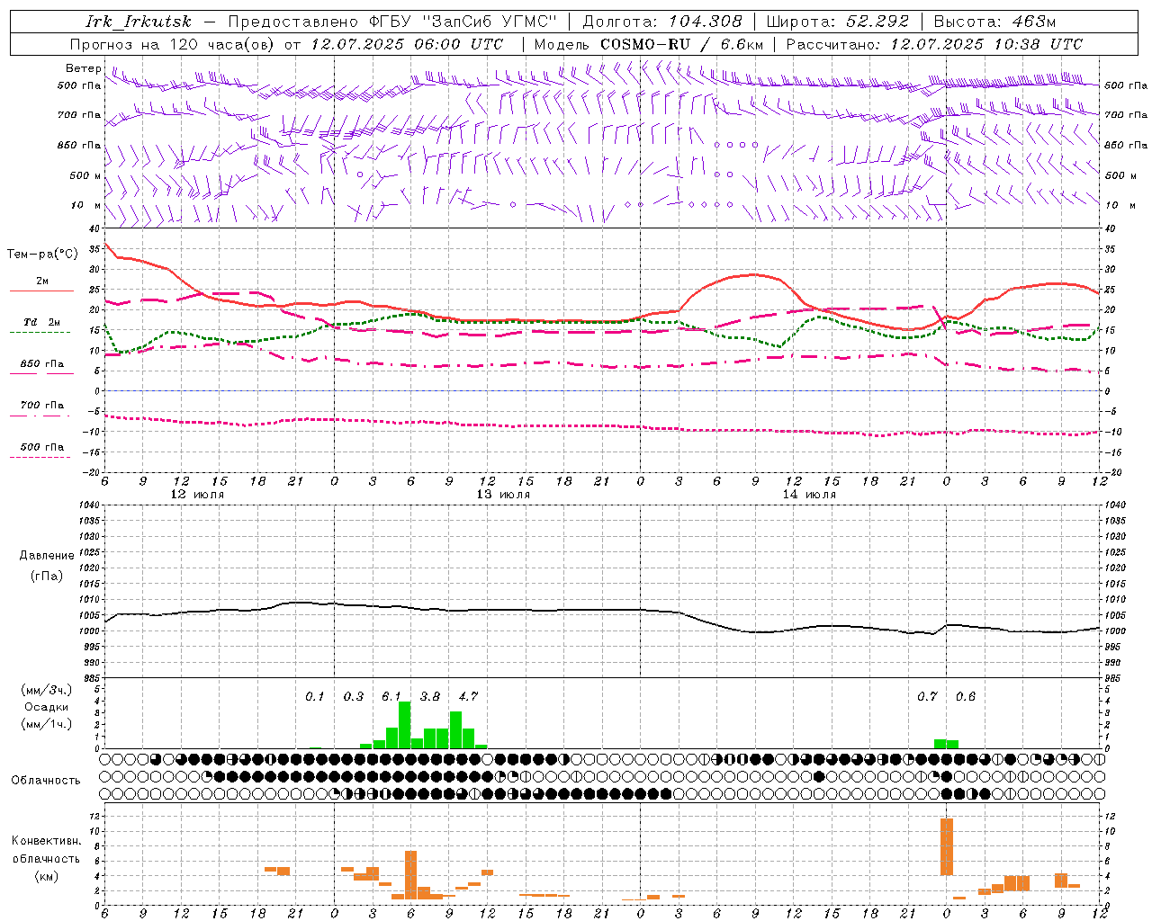Viewport: 1152px width, 921px height.
Task: Click the Тем-ра(°C) axis label
Action: pyautogui.click(x=41, y=255)
